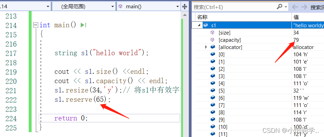Click the [9] element icon
324x137 pixels.
(213, 119)
